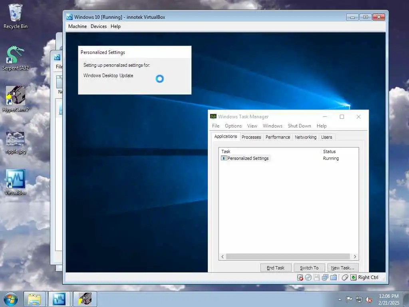Switch to the Users tab
409x307 pixels.
(327, 138)
